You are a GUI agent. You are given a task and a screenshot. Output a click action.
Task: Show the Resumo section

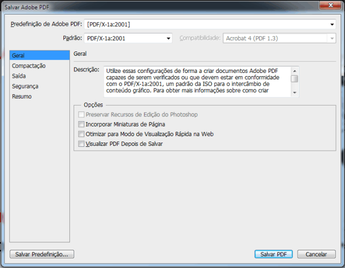tap(22, 96)
